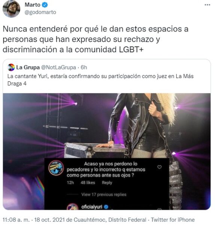Like the comment using the heart icon
This screenshot has width=215, height=225.
[159, 167]
